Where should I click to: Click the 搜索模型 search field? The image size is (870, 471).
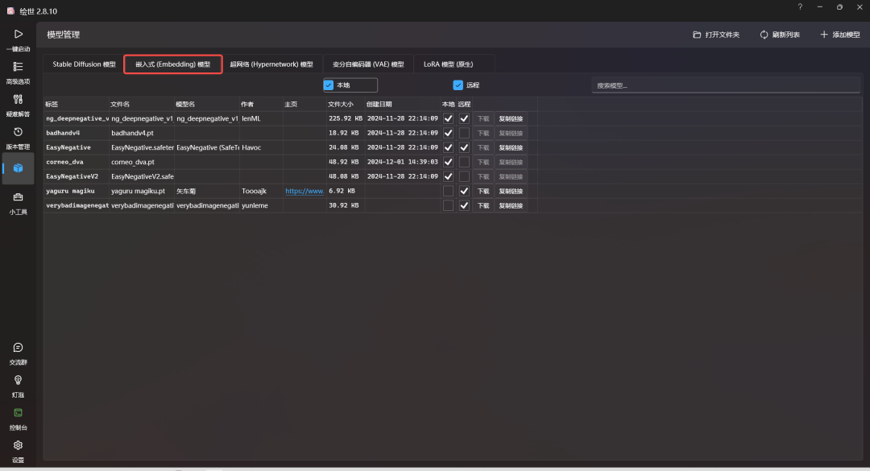point(725,85)
